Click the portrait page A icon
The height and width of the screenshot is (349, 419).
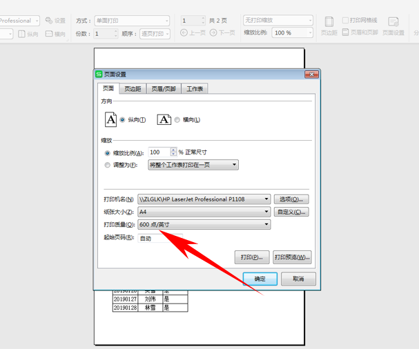(x=110, y=119)
